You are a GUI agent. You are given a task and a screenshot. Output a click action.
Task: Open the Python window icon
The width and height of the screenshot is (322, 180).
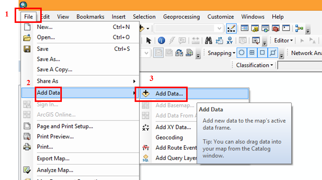pyautogui.click(x=286, y=28)
